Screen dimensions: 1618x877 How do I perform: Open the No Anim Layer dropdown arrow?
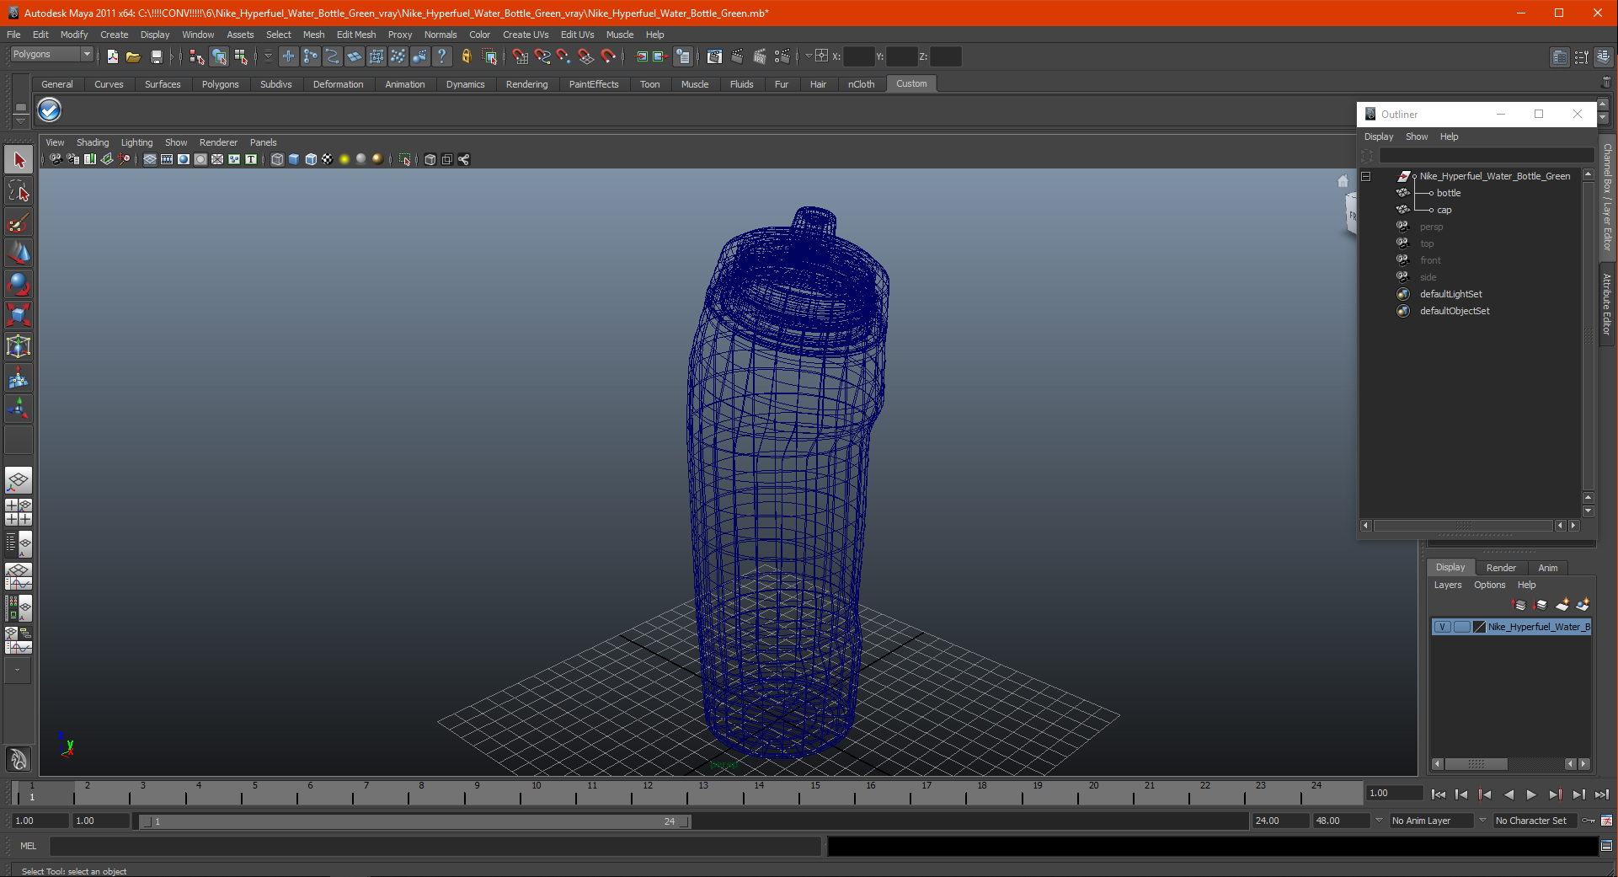(x=1380, y=821)
